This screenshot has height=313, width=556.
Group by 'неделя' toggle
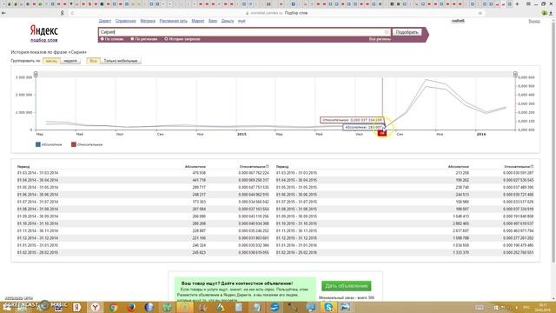pyautogui.click(x=70, y=61)
